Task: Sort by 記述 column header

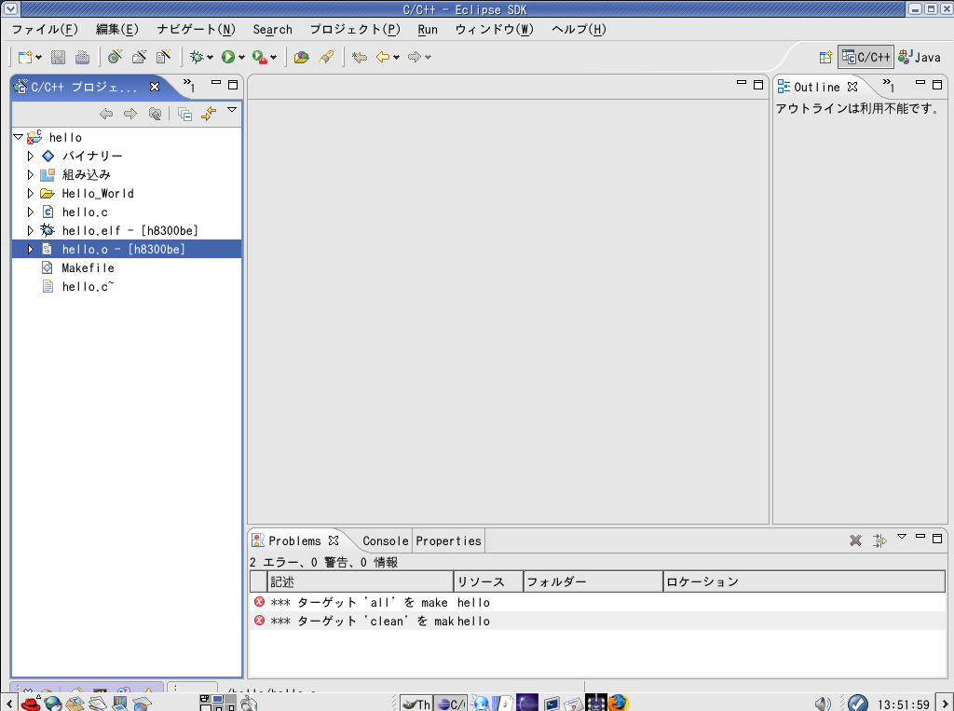Action: [361, 582]
